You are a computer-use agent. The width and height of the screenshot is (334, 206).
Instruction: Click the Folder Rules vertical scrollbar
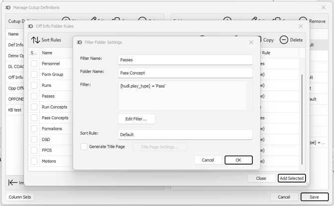click(302, 119)
